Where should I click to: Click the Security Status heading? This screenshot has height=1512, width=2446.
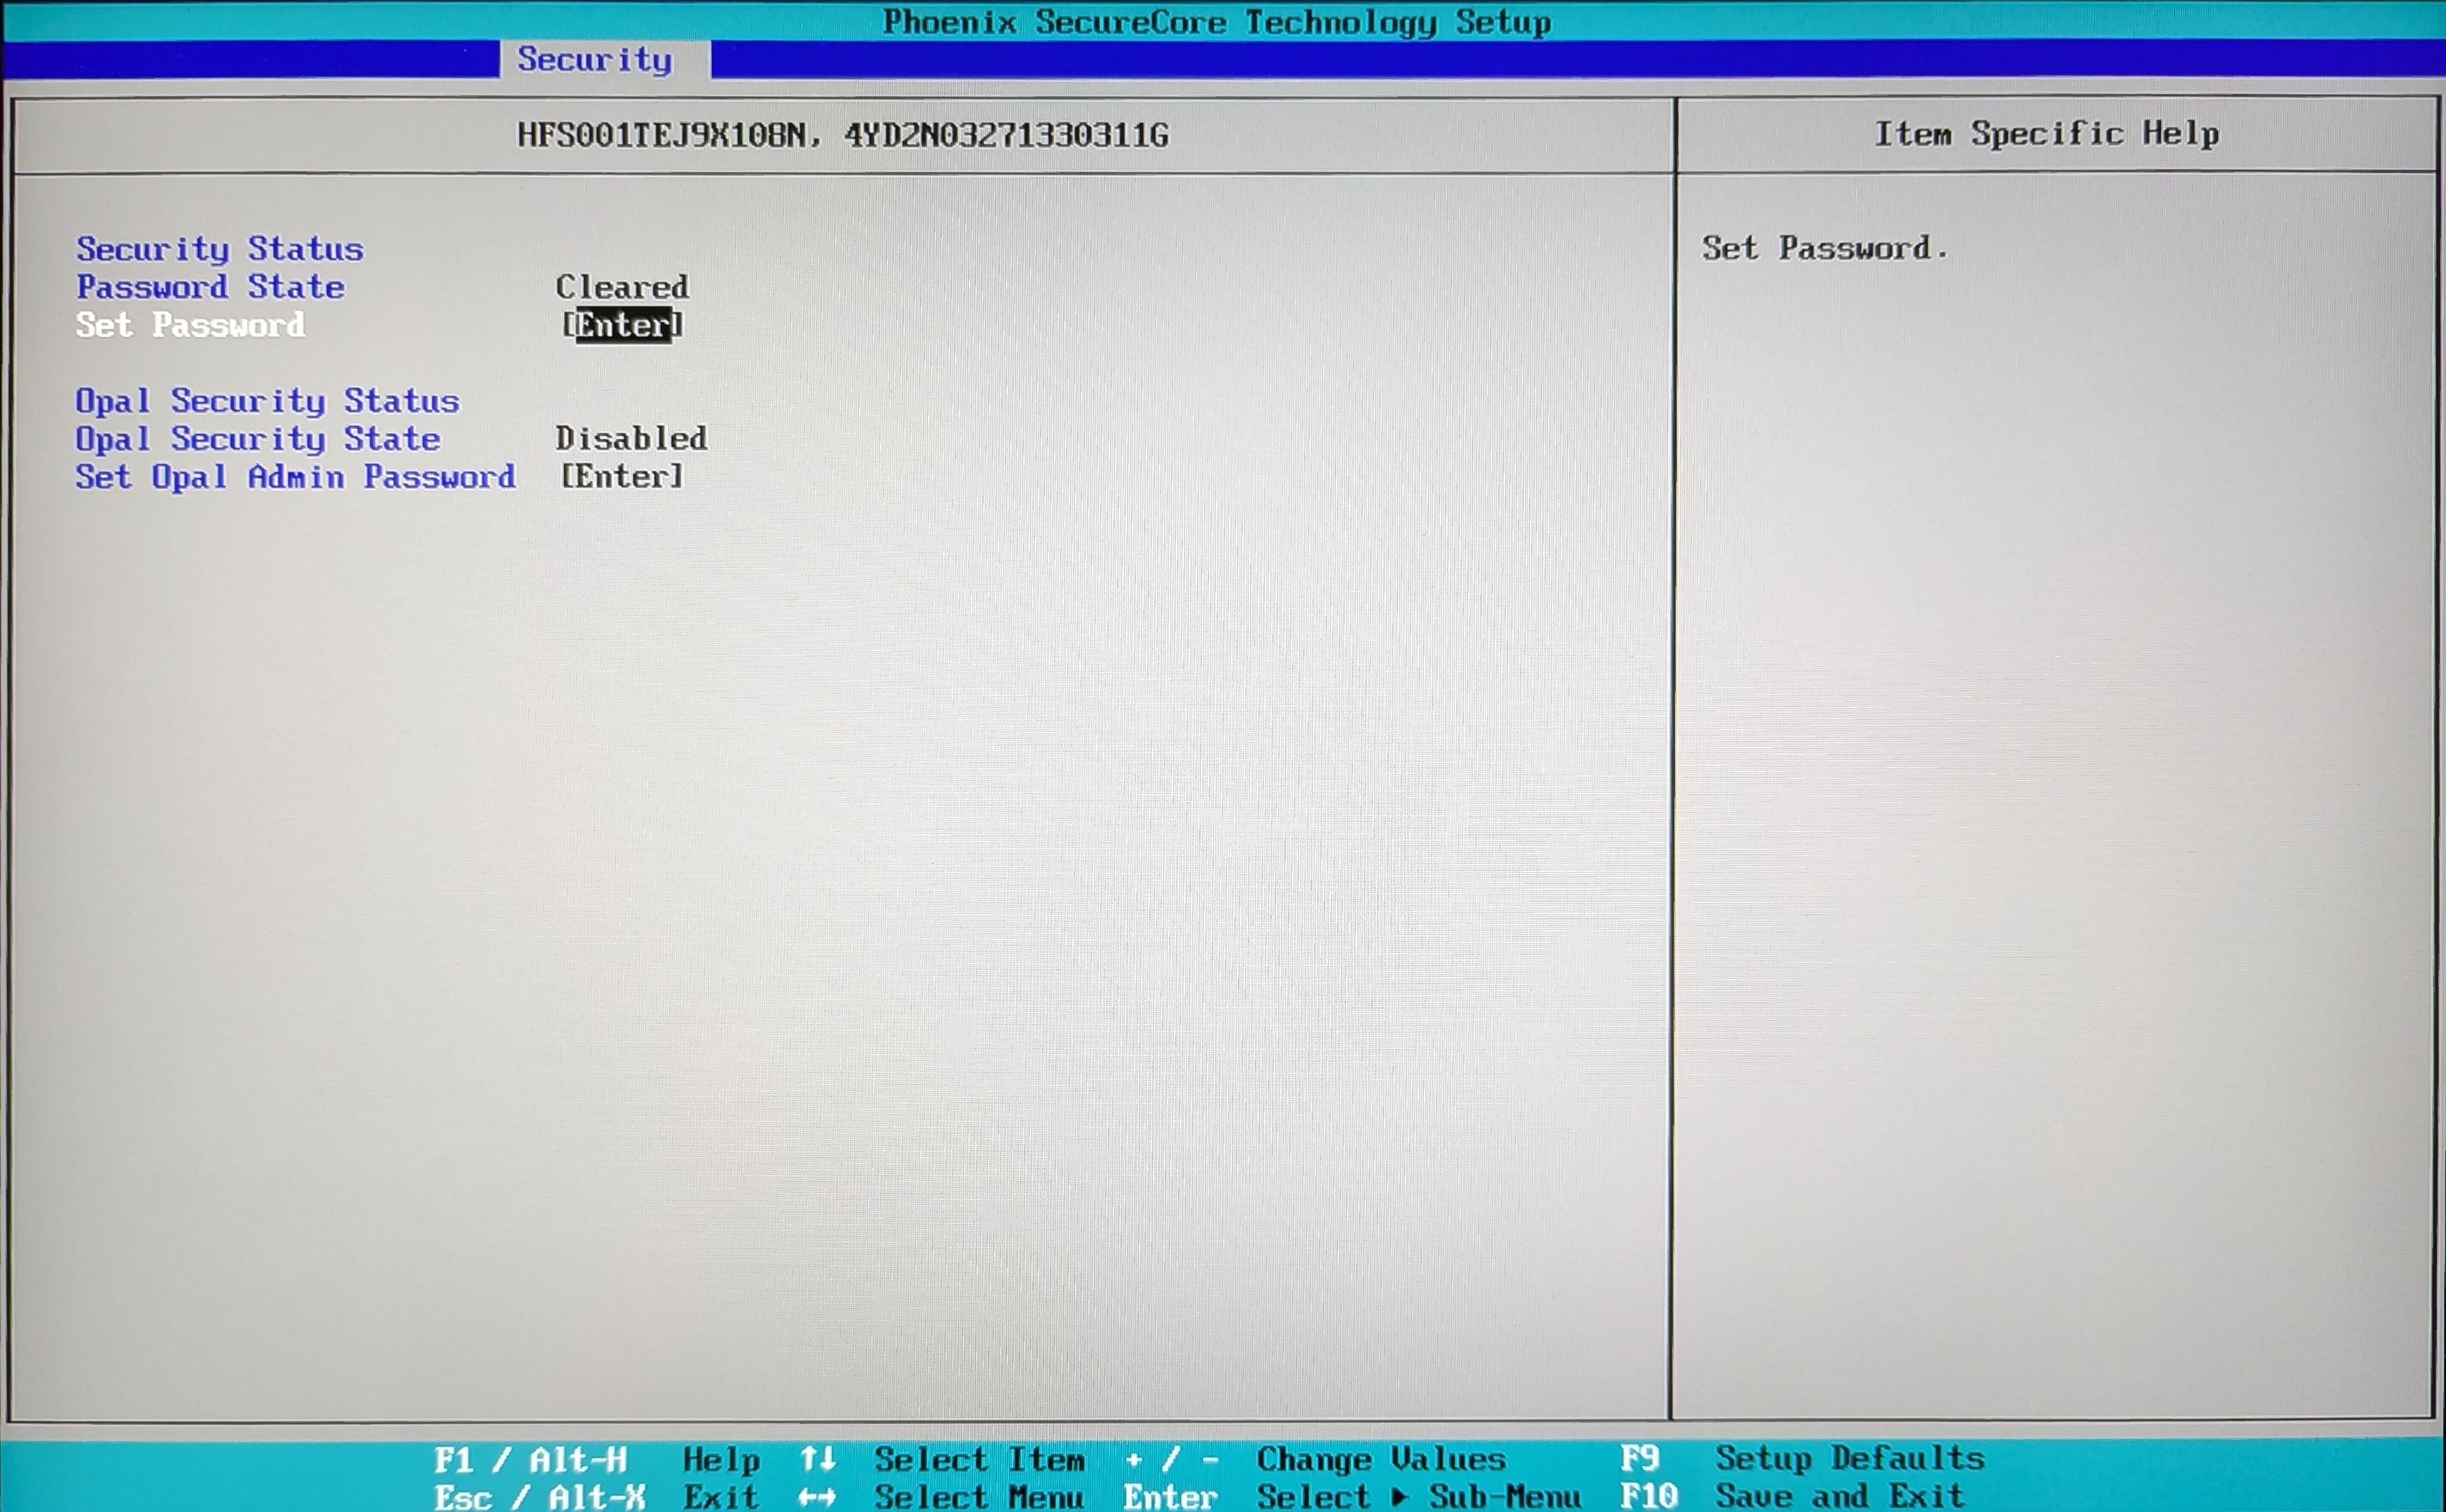[x=220, y=249]
